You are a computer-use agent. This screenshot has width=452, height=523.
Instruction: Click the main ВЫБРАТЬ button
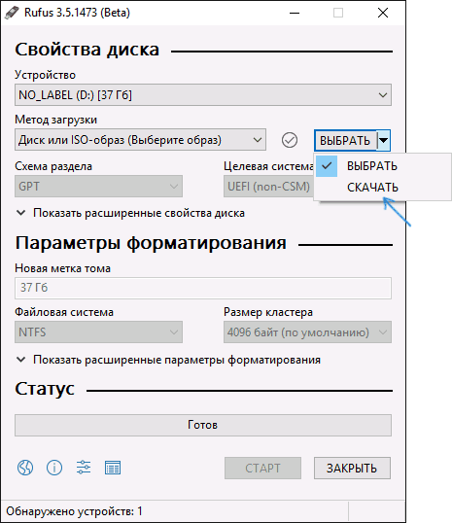coord(345,140)
